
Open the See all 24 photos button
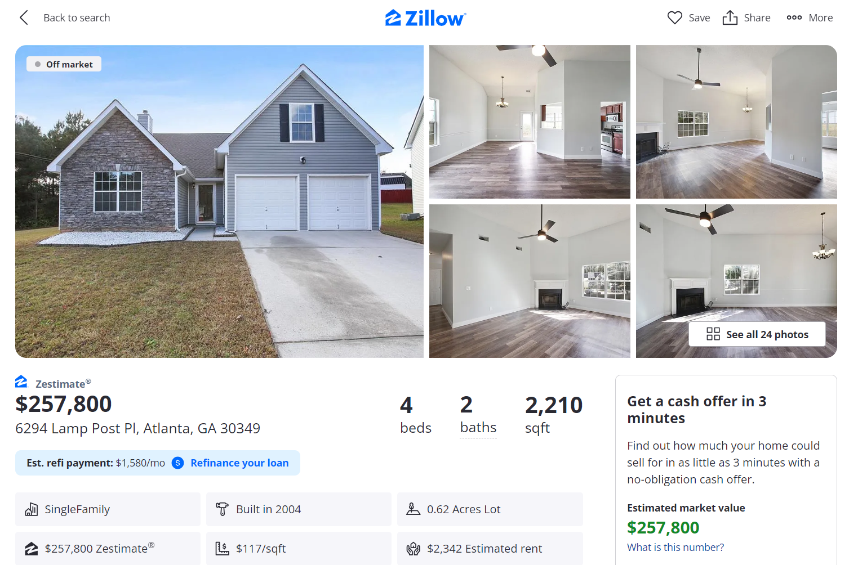[757, 334]
